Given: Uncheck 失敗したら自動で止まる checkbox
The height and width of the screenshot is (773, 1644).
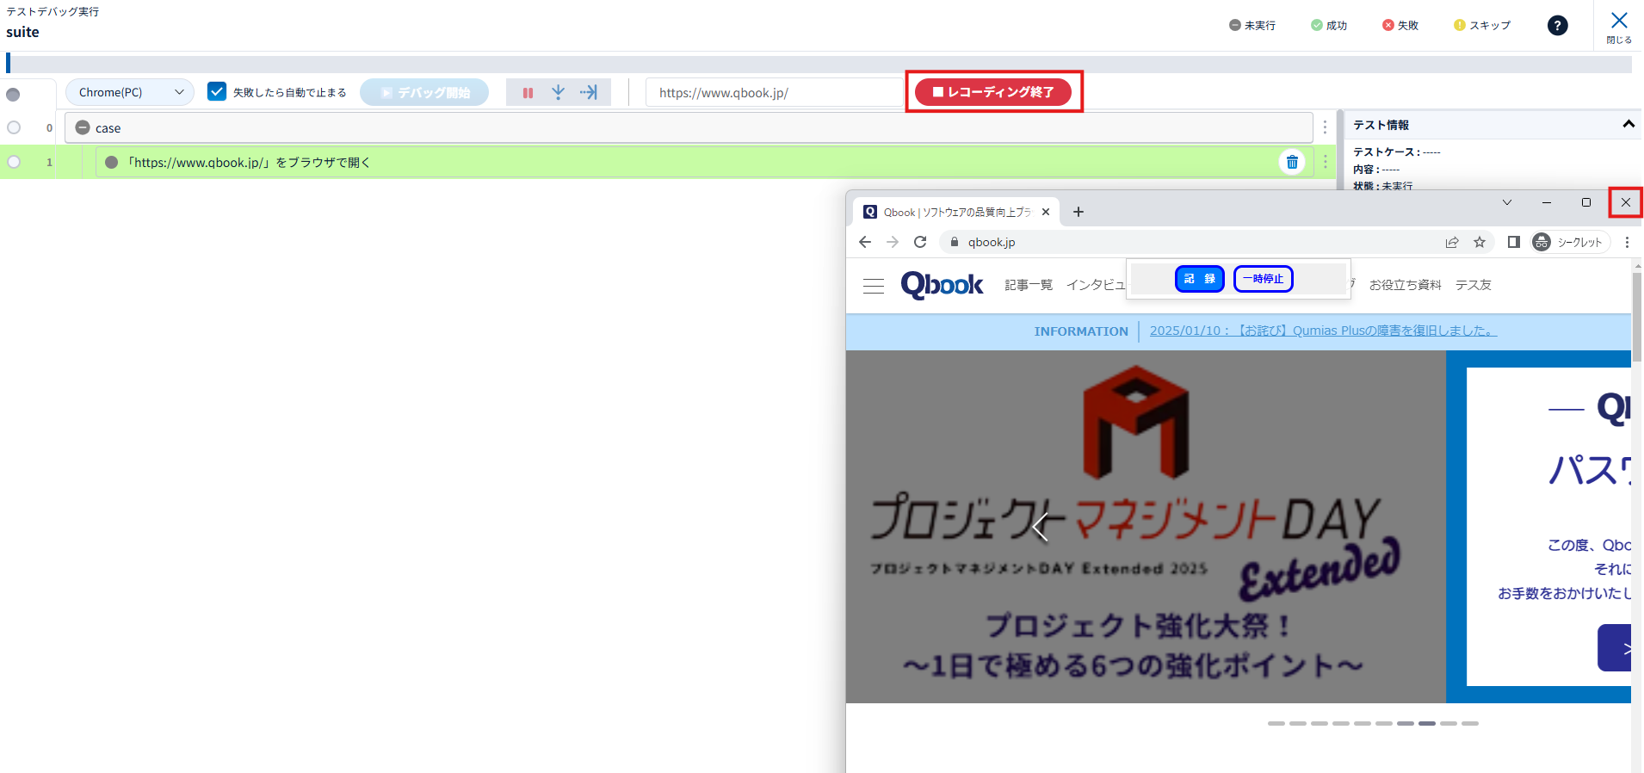Looking at the screenshot, I should [217, 91].
